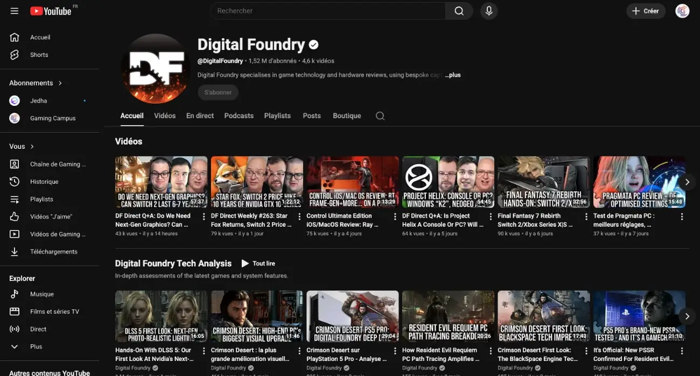
Task: Play Pragmata PC Review thumbnail
Action: (639, 182)
